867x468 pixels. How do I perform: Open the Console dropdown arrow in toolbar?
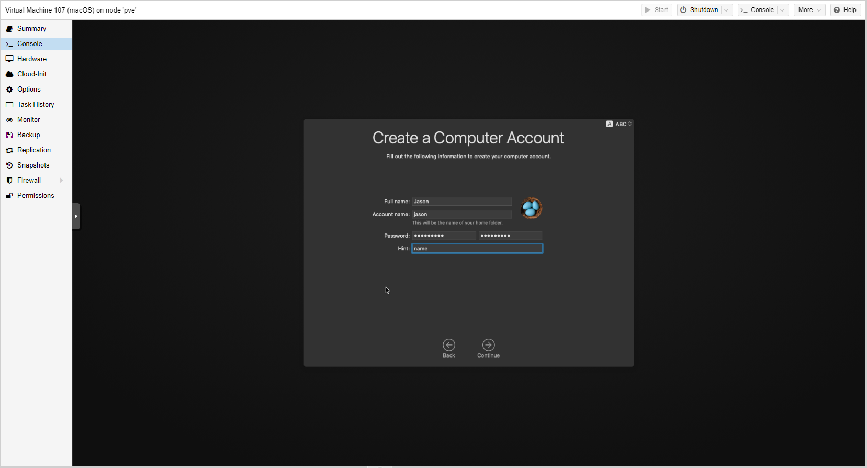pyautogui.click(x=782, y=10)
